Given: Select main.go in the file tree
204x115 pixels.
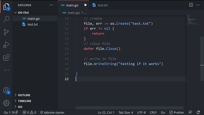Looking at the screenshot, I should point(35,19).
